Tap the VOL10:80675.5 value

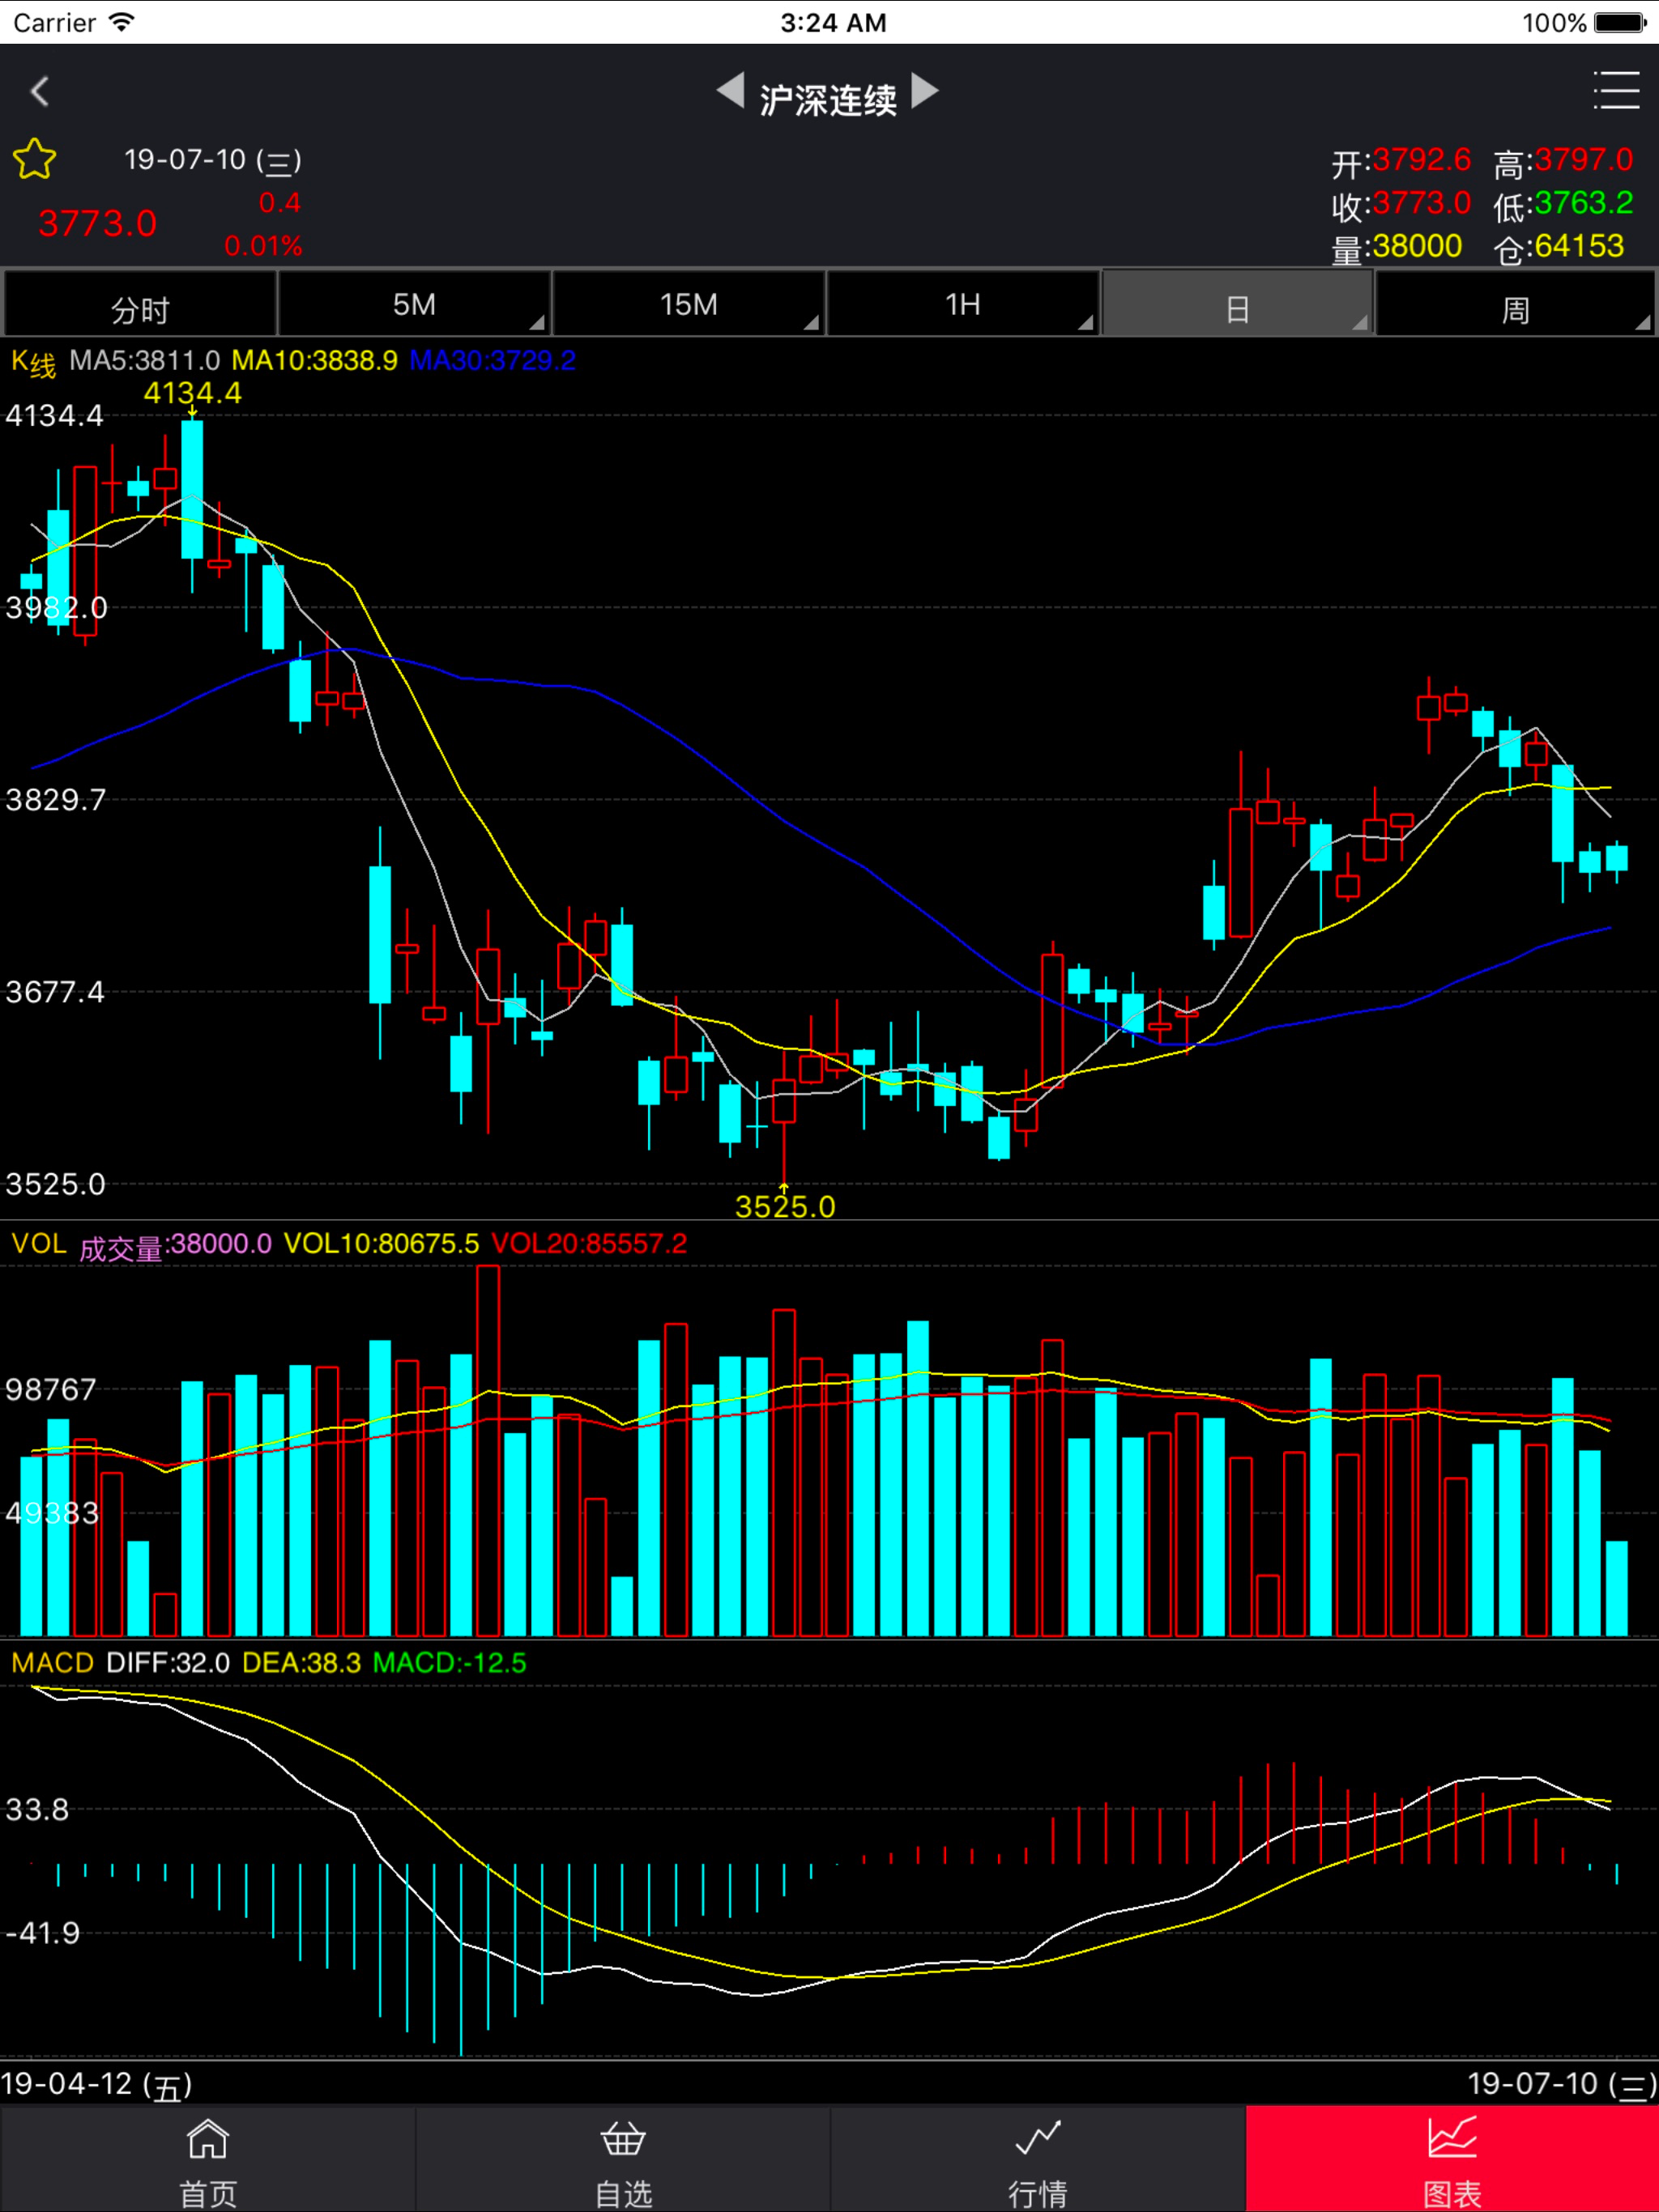382,1243
